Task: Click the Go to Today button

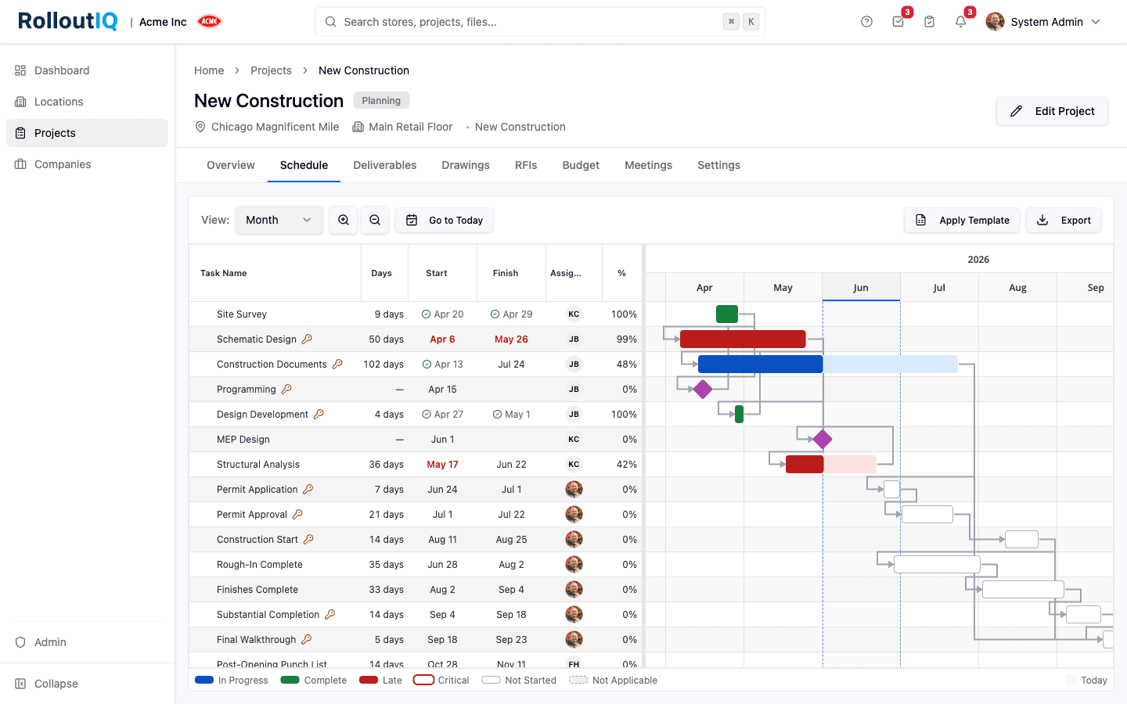Action: 444,221
